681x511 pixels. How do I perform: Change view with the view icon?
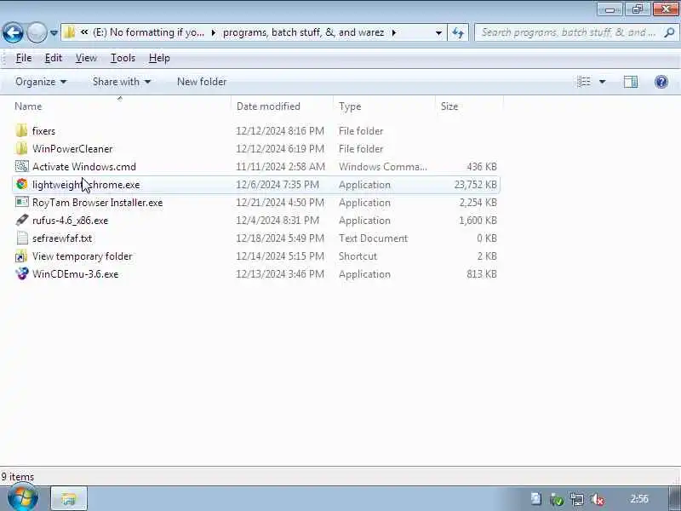[x=584, y=82]
